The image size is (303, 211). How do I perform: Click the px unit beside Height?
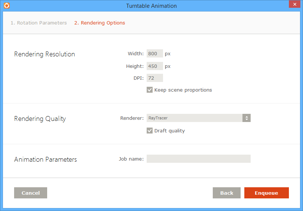coord(167,67)
